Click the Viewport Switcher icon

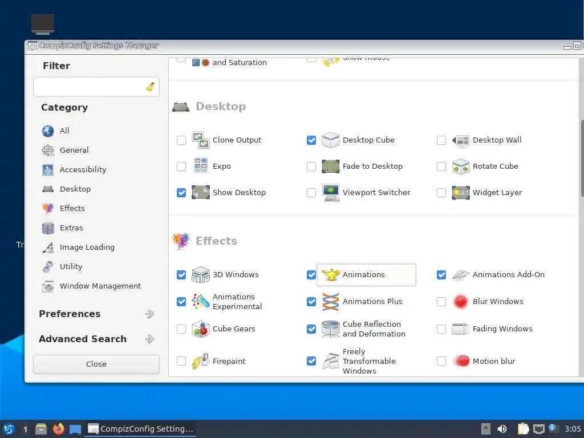[x=330, y=193]
